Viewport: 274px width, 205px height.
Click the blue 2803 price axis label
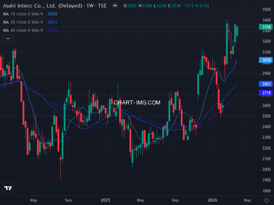266,84
